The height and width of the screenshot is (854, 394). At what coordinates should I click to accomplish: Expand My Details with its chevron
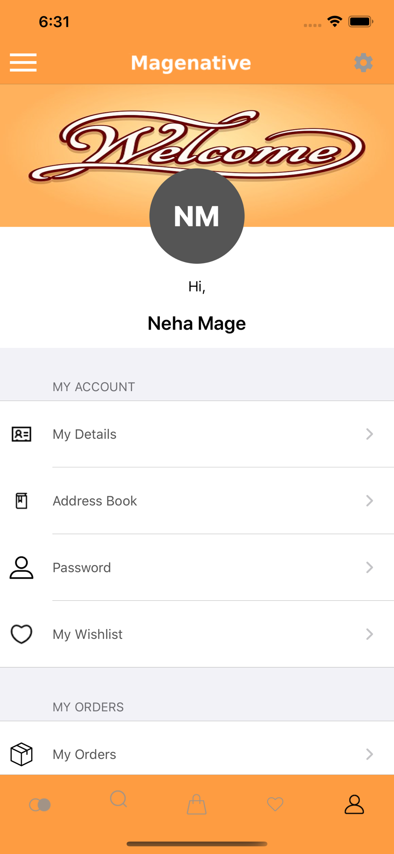(369, 434)
